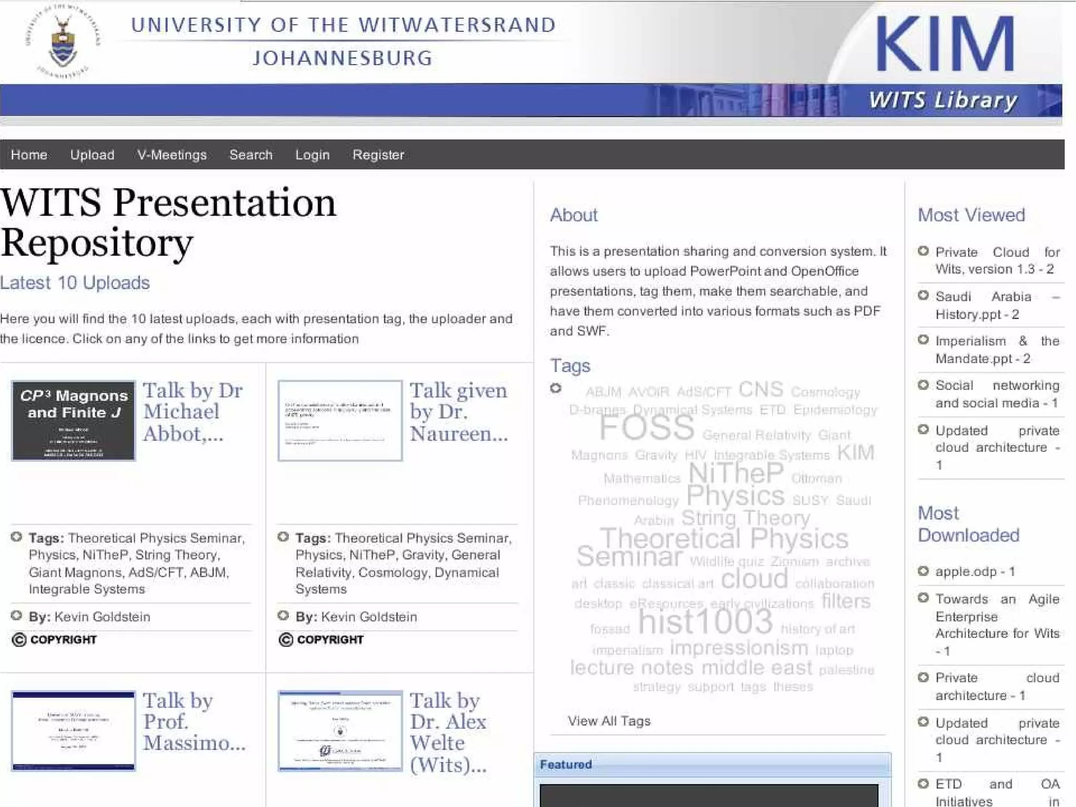Click Login in the navigation bar
Screen dimensions: 1076x807
point(313,155)
